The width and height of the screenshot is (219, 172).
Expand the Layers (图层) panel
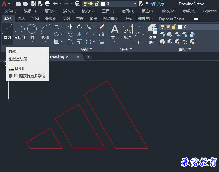pyautogui.click(x=185, y=49)
